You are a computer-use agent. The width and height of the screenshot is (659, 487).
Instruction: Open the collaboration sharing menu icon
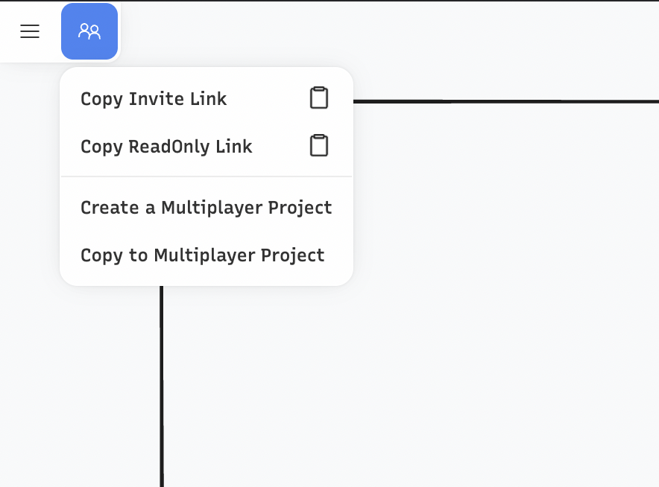(89, 31)
